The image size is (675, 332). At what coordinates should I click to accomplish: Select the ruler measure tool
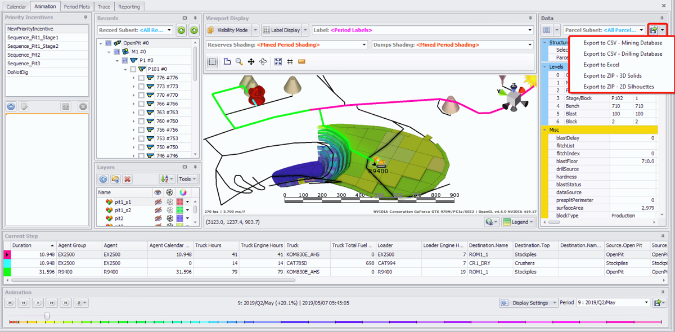tap(301, 62)
